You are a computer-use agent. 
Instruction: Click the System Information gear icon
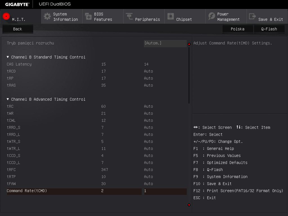pyautogui.click(x=47, y=16)
